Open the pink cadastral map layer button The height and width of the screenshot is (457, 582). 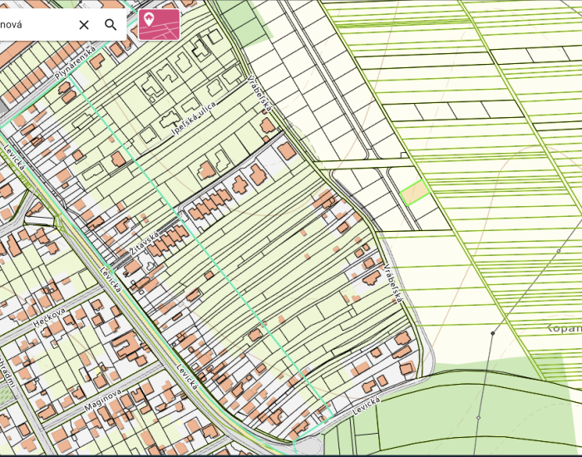tap(159, 24)
